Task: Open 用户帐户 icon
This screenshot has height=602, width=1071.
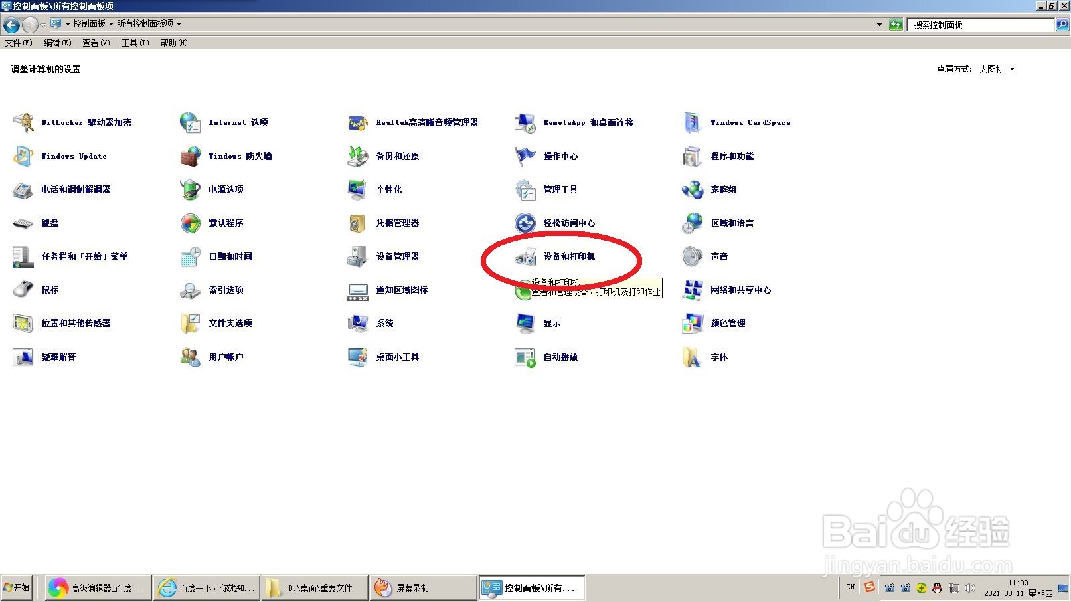Action: 191,357
